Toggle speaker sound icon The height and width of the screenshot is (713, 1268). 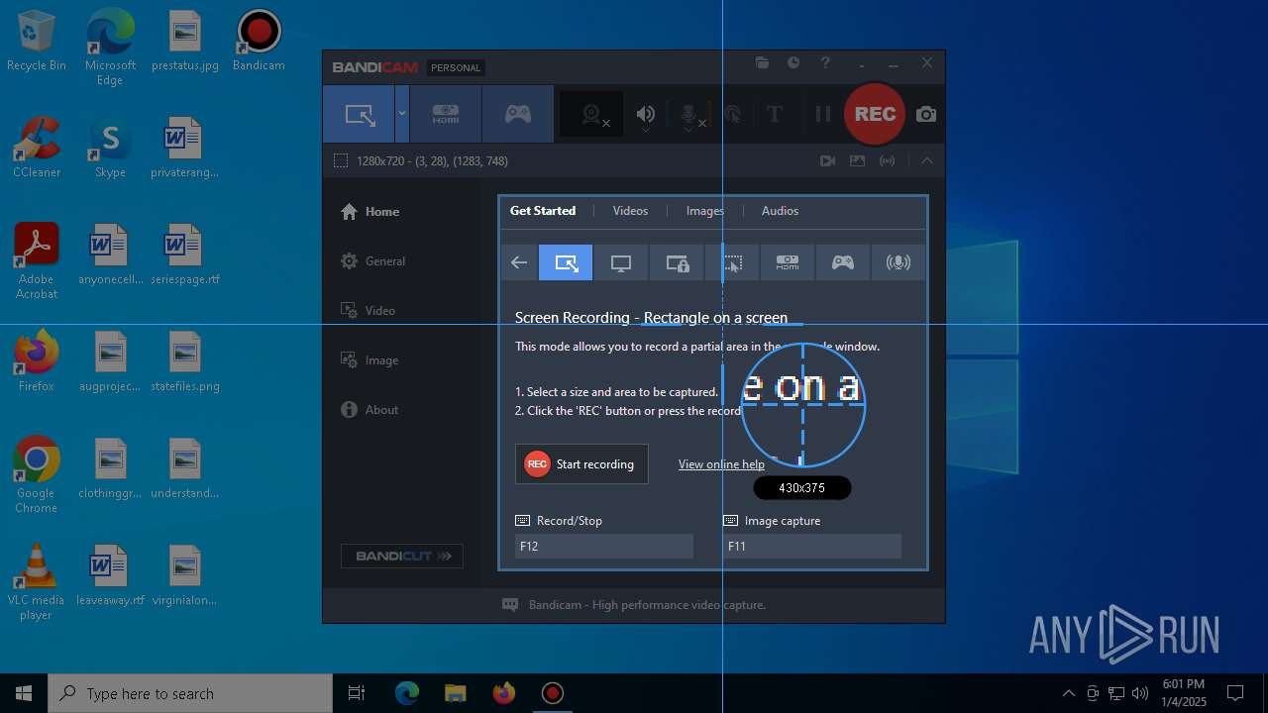[646, 115]
